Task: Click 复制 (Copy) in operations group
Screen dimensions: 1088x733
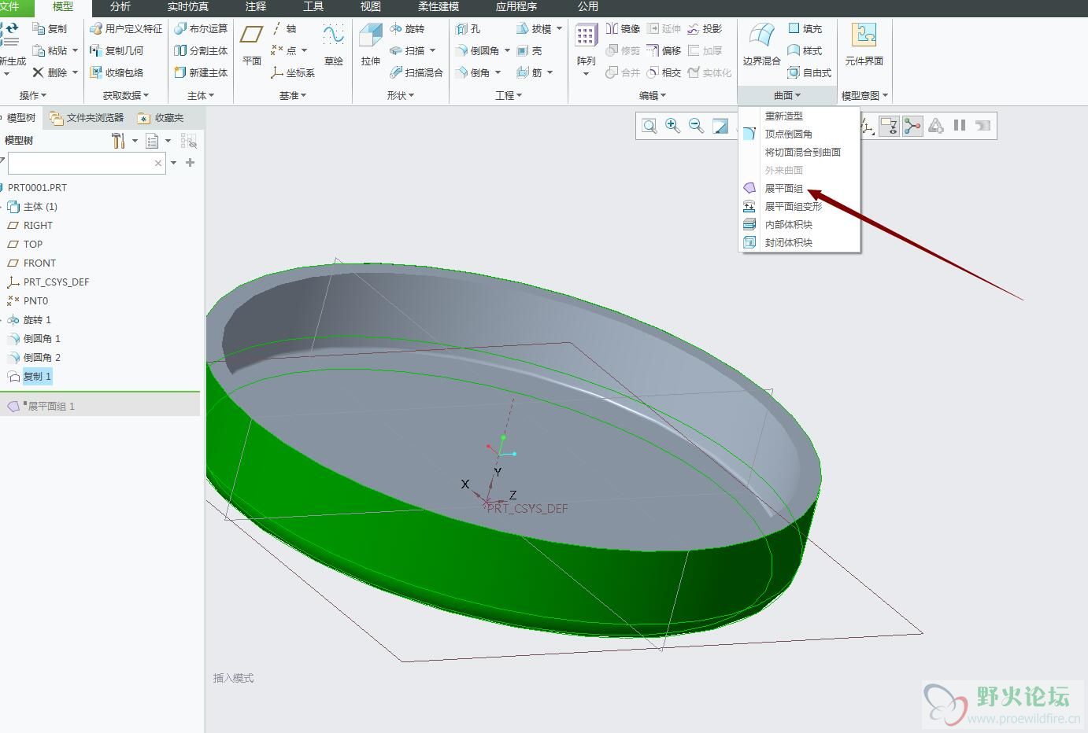Action: point(50,28)
